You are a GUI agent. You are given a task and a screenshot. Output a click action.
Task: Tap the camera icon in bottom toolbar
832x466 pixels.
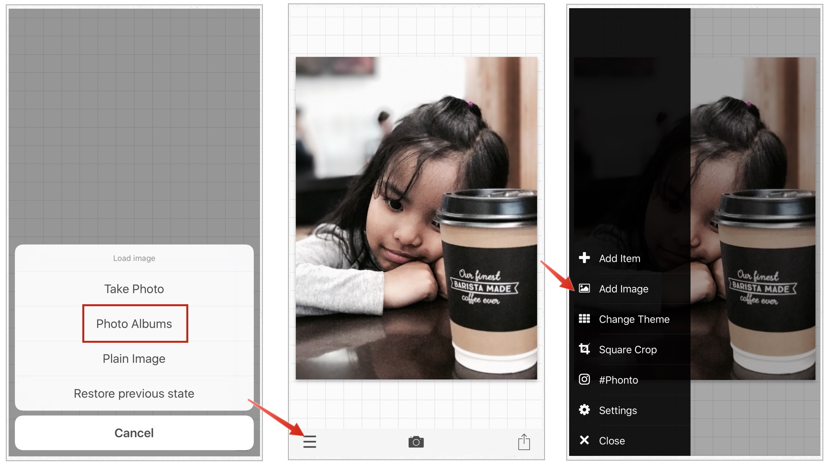tap(416, 441)
